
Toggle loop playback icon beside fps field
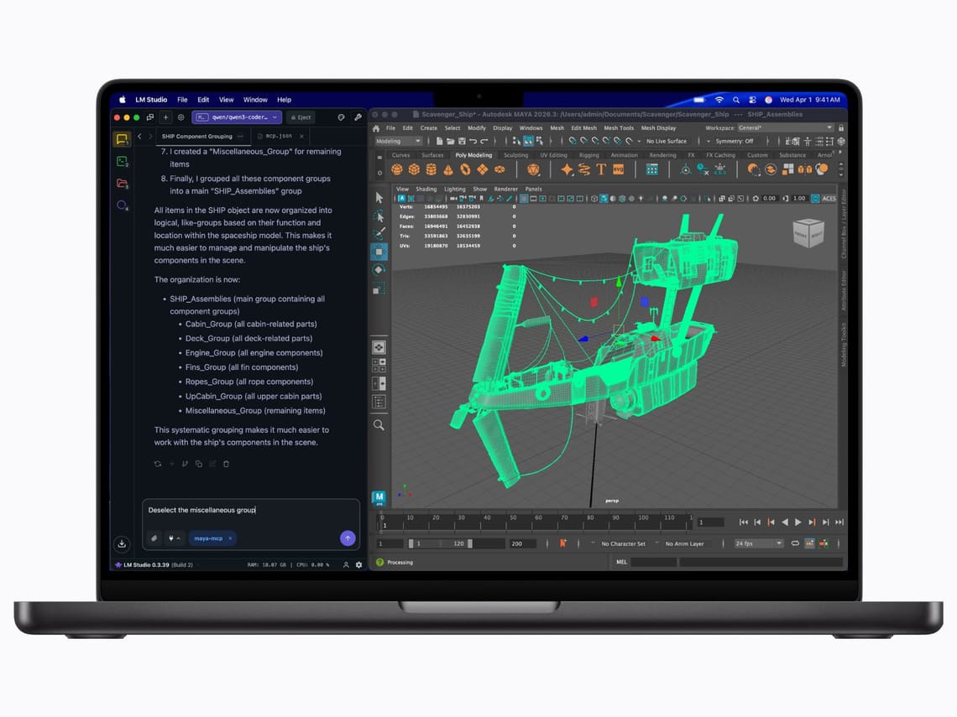(x=795, y=543)
